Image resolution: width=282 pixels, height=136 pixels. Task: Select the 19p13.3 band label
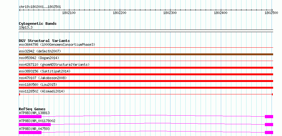pyautogui.click(x=26, y=28)
